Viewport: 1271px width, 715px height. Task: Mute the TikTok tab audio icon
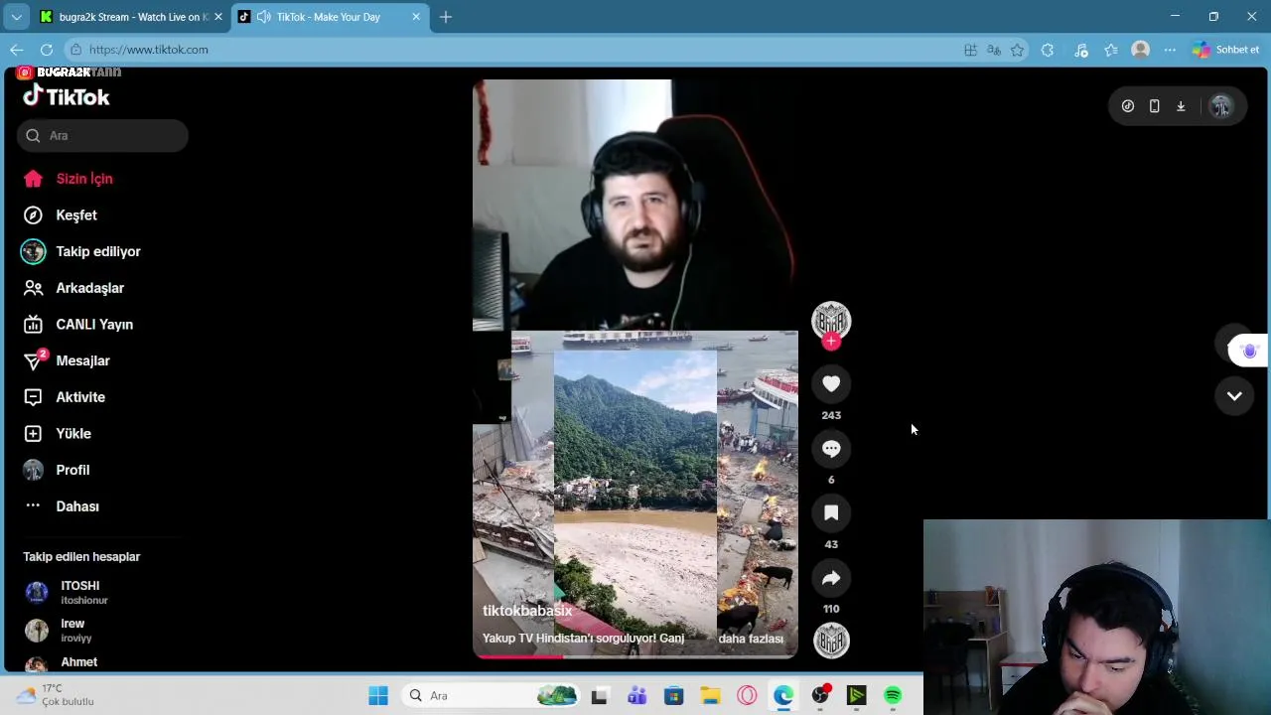tap(263, 17)
